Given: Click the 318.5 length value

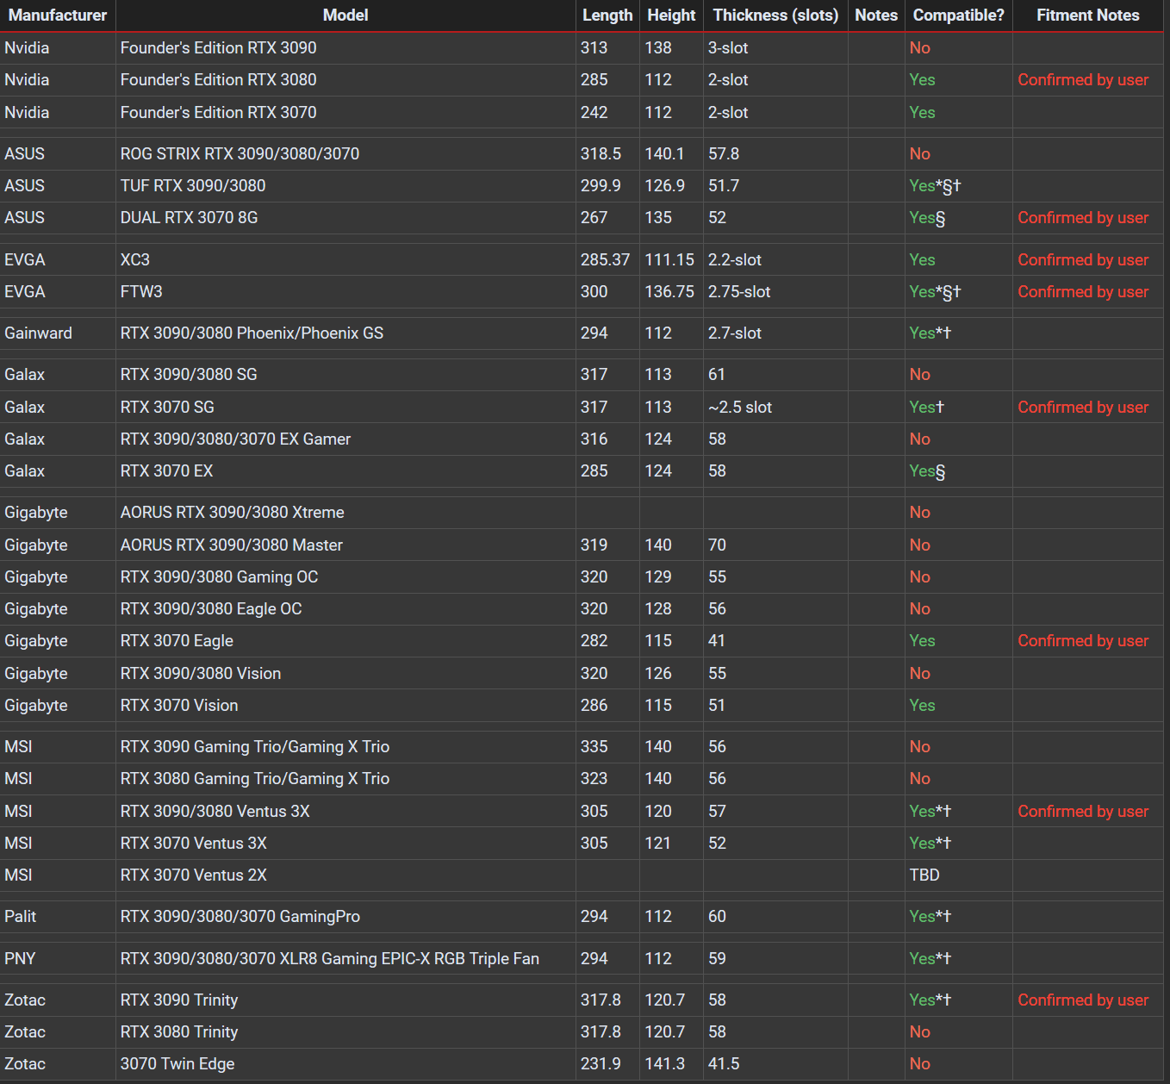Looking at the screenshot, I should pos(601,154).
